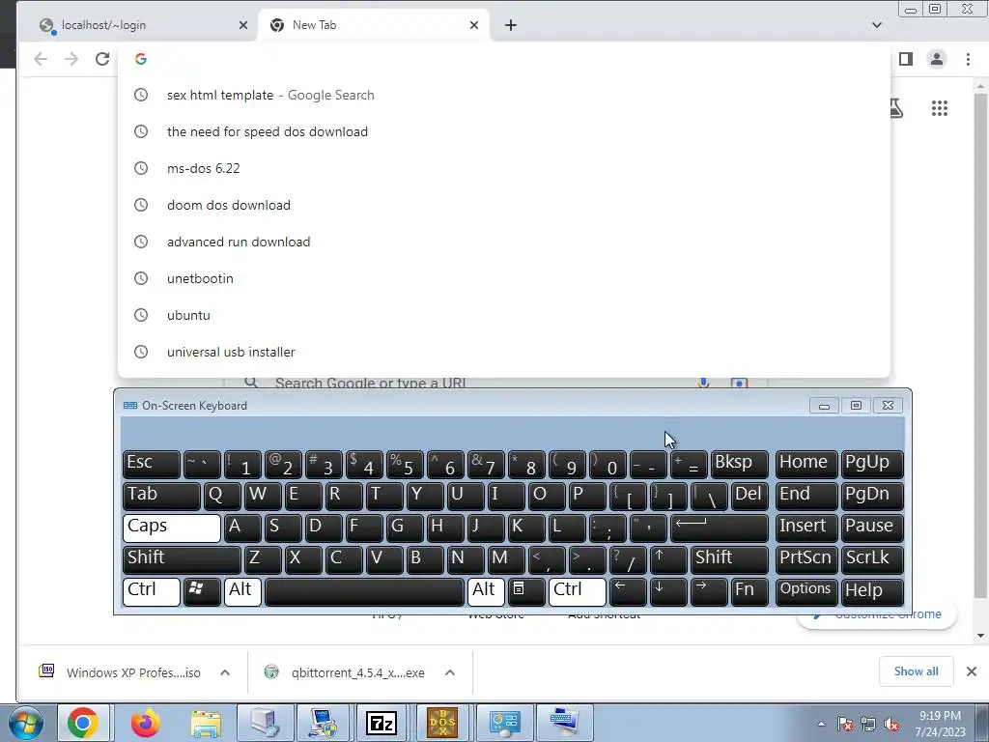The height and width of the screenshot is (742, 989).
Task: Open 7-Zip from the taskbar
Action: tap(381, 723)
